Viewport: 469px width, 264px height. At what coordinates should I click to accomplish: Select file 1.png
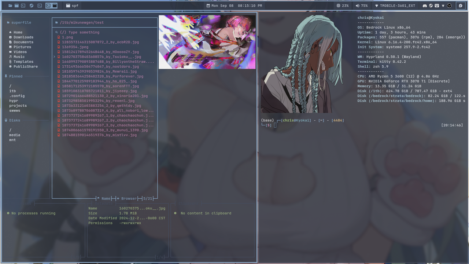point(67,37)
